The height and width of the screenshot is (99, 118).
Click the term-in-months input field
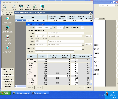pos(82,27)
